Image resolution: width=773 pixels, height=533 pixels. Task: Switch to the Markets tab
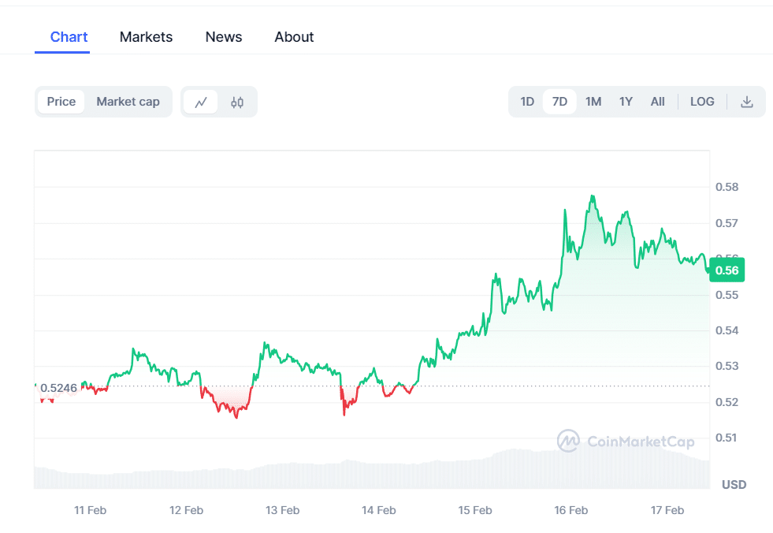146,36
